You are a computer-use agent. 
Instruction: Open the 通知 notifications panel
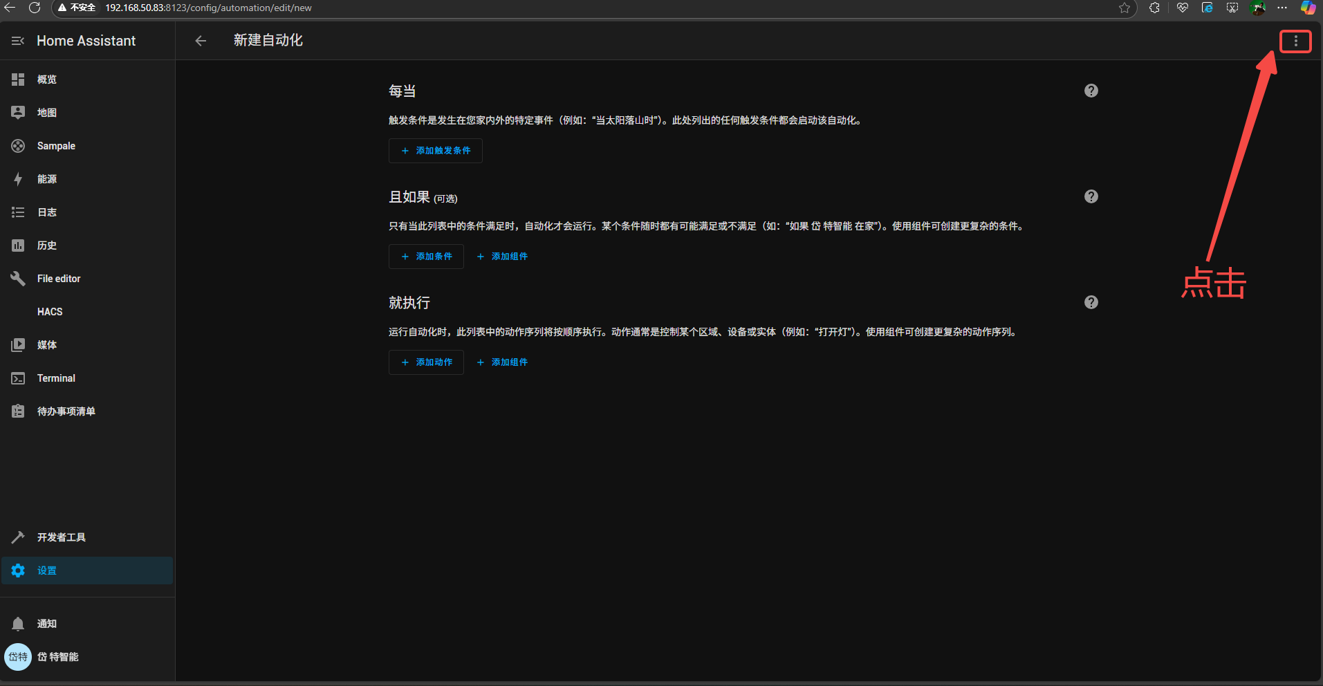(x=47, y=624)
